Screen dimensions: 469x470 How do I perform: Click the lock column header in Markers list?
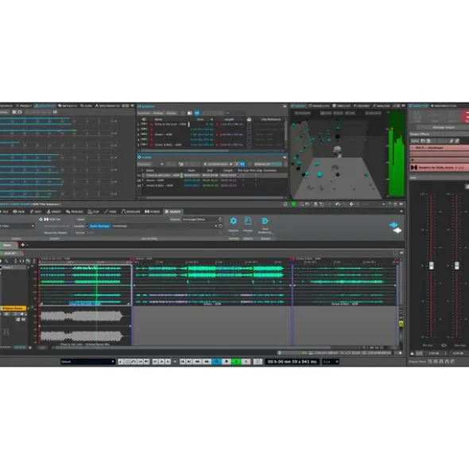tap(249, 119)
